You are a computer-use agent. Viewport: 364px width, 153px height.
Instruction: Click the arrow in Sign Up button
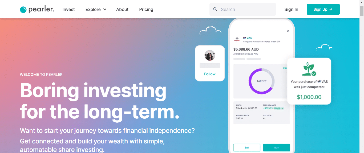(331, 9)
